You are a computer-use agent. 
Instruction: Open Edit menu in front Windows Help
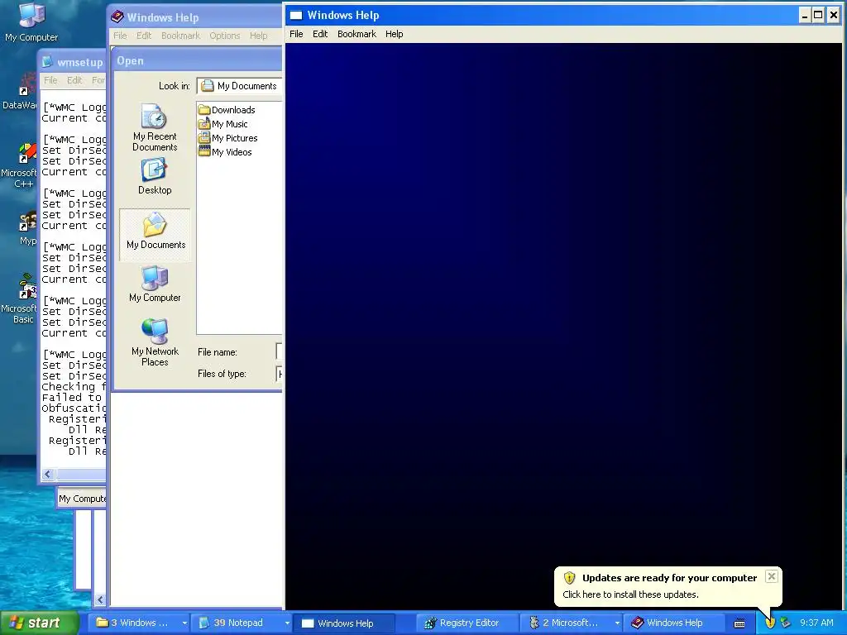(x=320, y=34)
